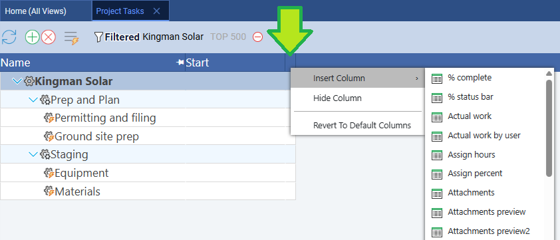560x240 pixels.
Task: Click task icon beside Materials
Action: tap(49, 191)
